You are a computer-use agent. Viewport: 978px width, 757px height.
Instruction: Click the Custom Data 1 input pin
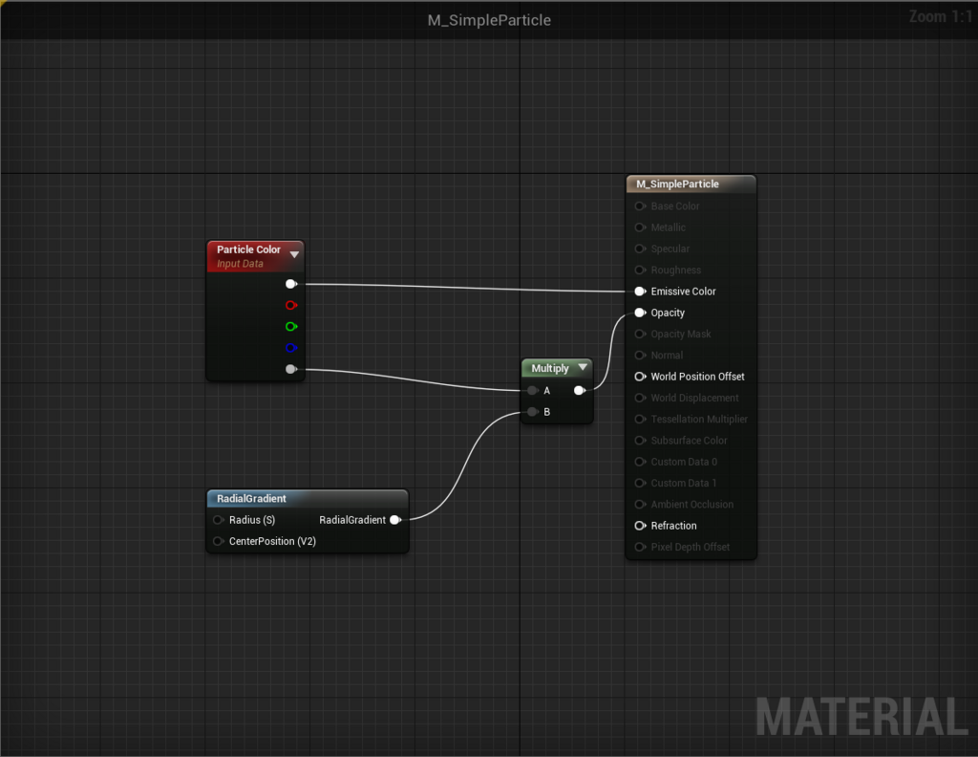[x=640, y=483]
